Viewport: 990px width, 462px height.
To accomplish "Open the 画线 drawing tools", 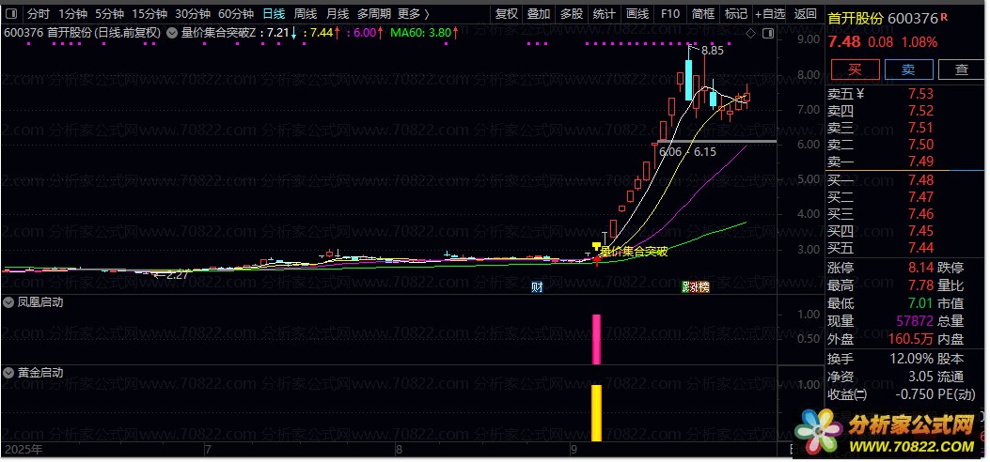I will click(637, 13).
